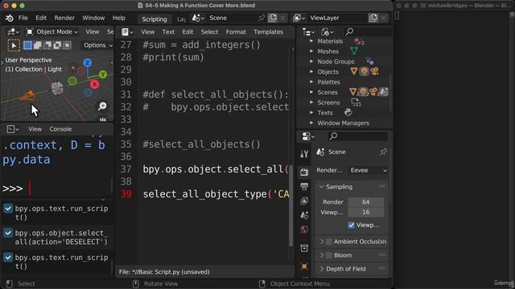Expand the Objects tree row
The height and width of the screenshot is (289, 515).
[x=311, y=71]
